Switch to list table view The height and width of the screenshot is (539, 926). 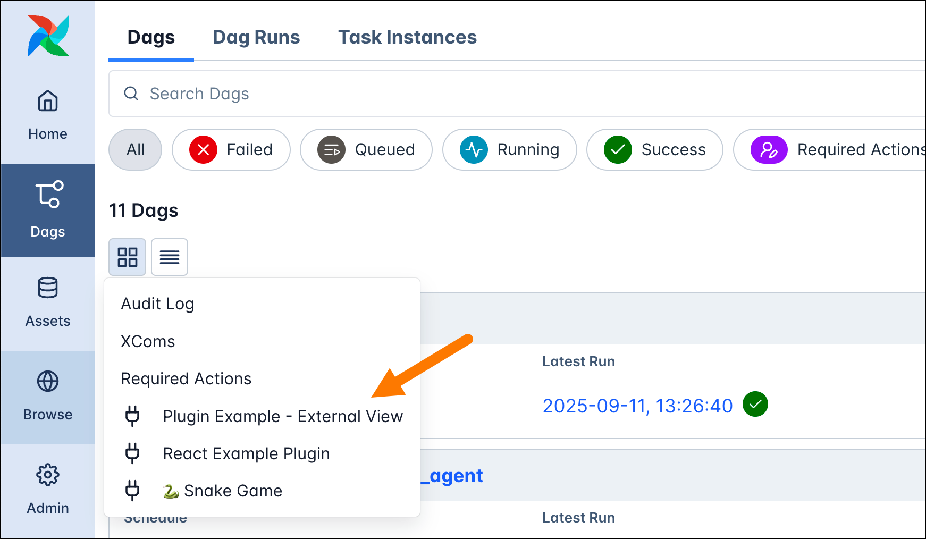coord(170,257)
